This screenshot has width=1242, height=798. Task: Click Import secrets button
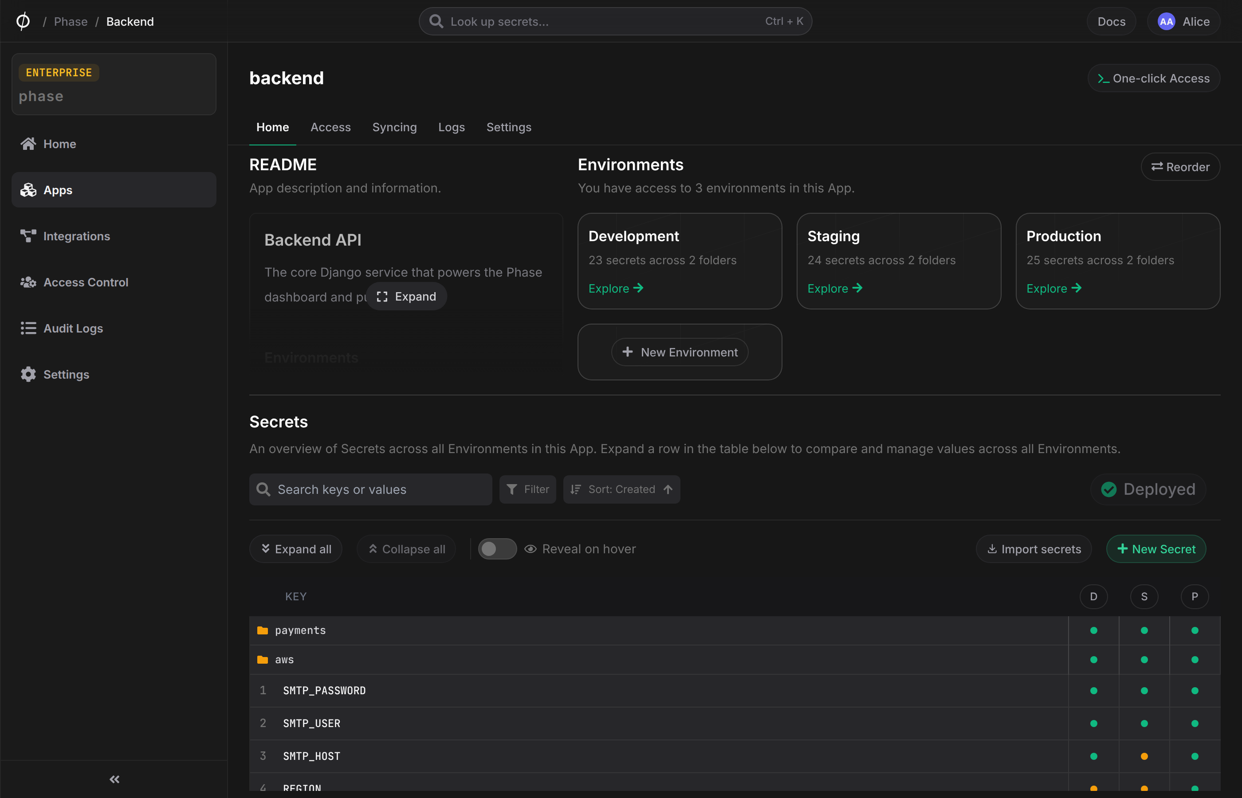[x=1034, y=549]
